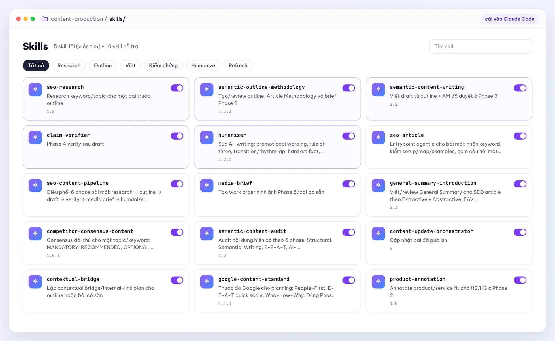555x341 pixels.
Task: Choose the Viết filter chip
Action: coord(130,65)
